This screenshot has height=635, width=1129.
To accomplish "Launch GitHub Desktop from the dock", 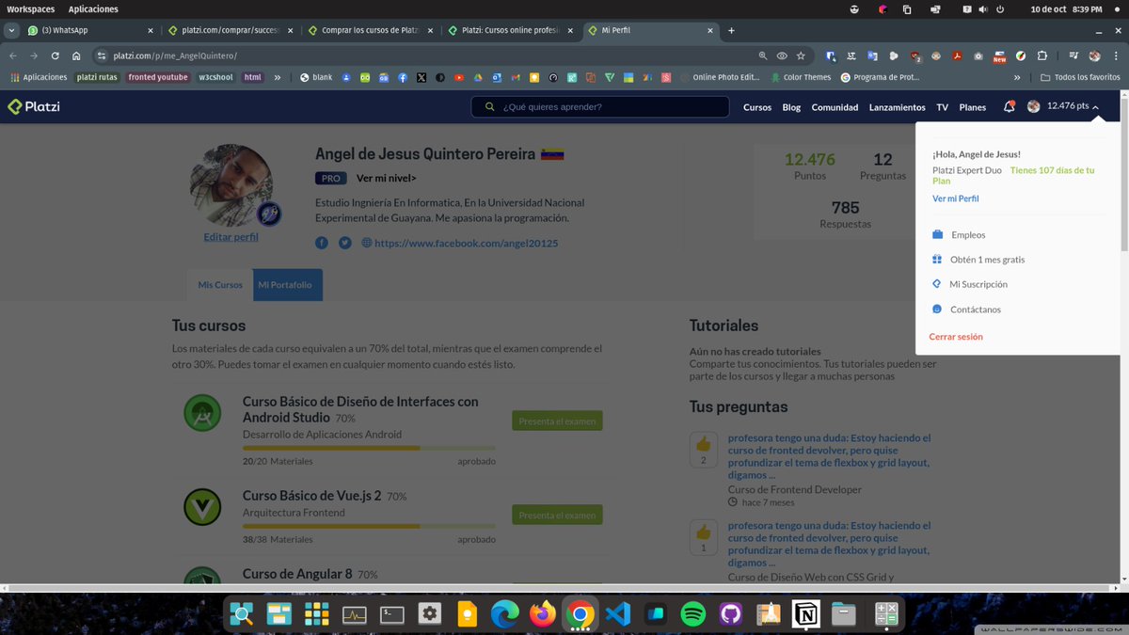I will [x=730, y=615].
